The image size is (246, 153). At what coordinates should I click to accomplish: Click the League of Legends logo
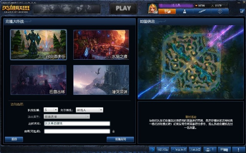16,9
